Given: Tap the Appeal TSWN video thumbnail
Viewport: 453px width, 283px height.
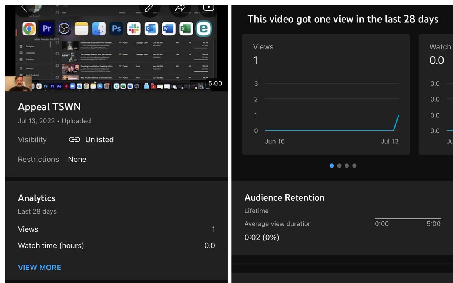Looking at the screenshot, I should click(x=116, y=48).
